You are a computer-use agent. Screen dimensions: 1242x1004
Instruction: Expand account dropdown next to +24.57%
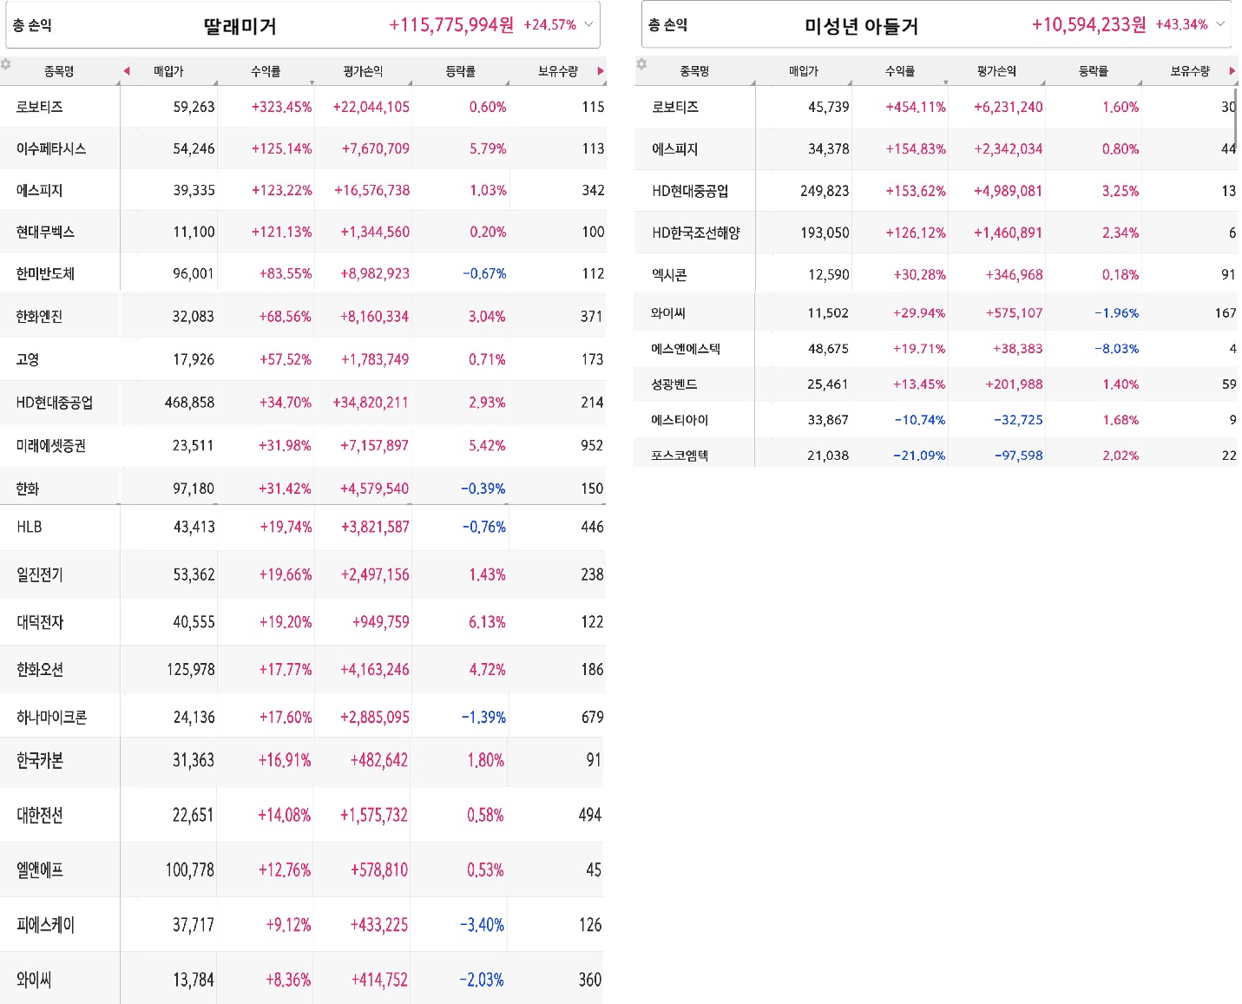(588, 25)
